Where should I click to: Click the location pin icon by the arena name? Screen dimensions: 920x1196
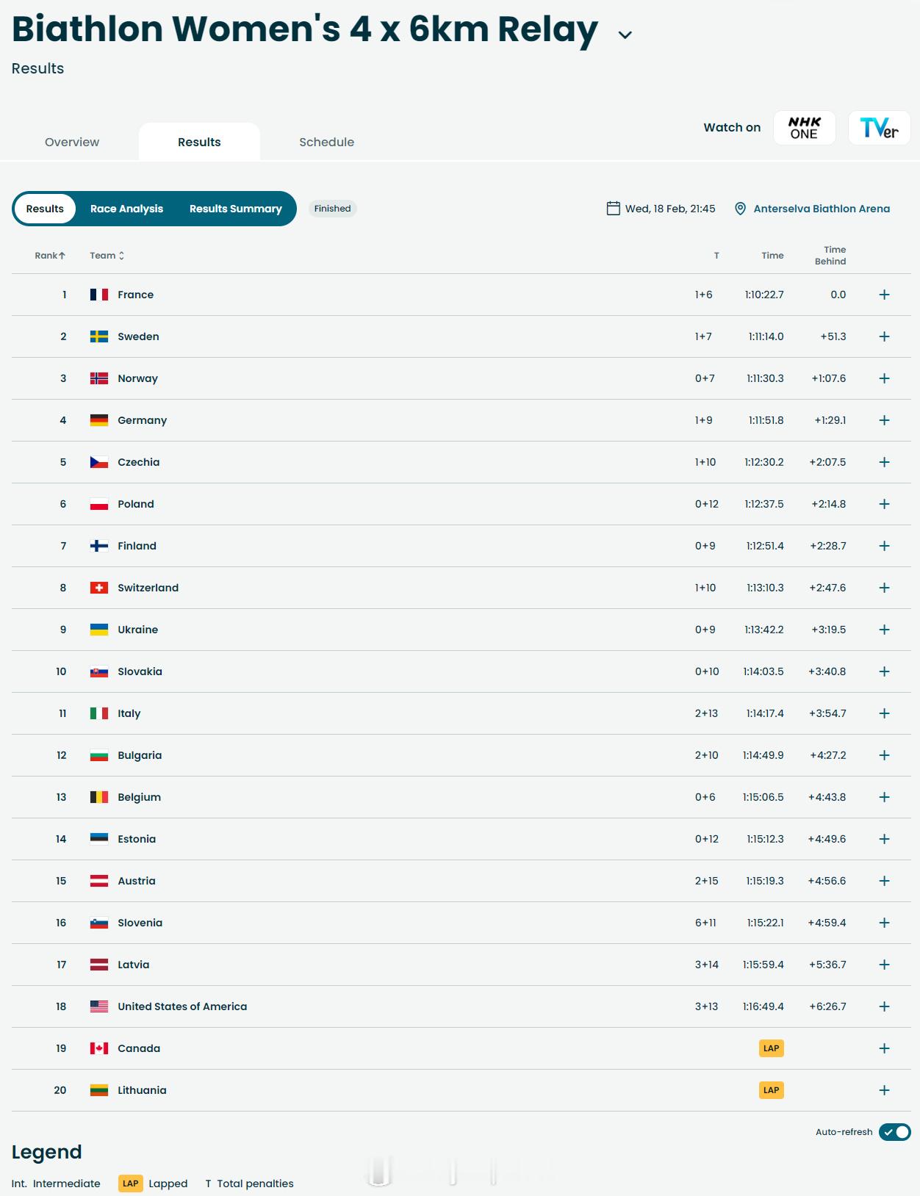tap(741, 209)
